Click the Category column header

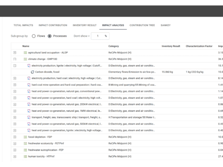click(x=114, y=46)
